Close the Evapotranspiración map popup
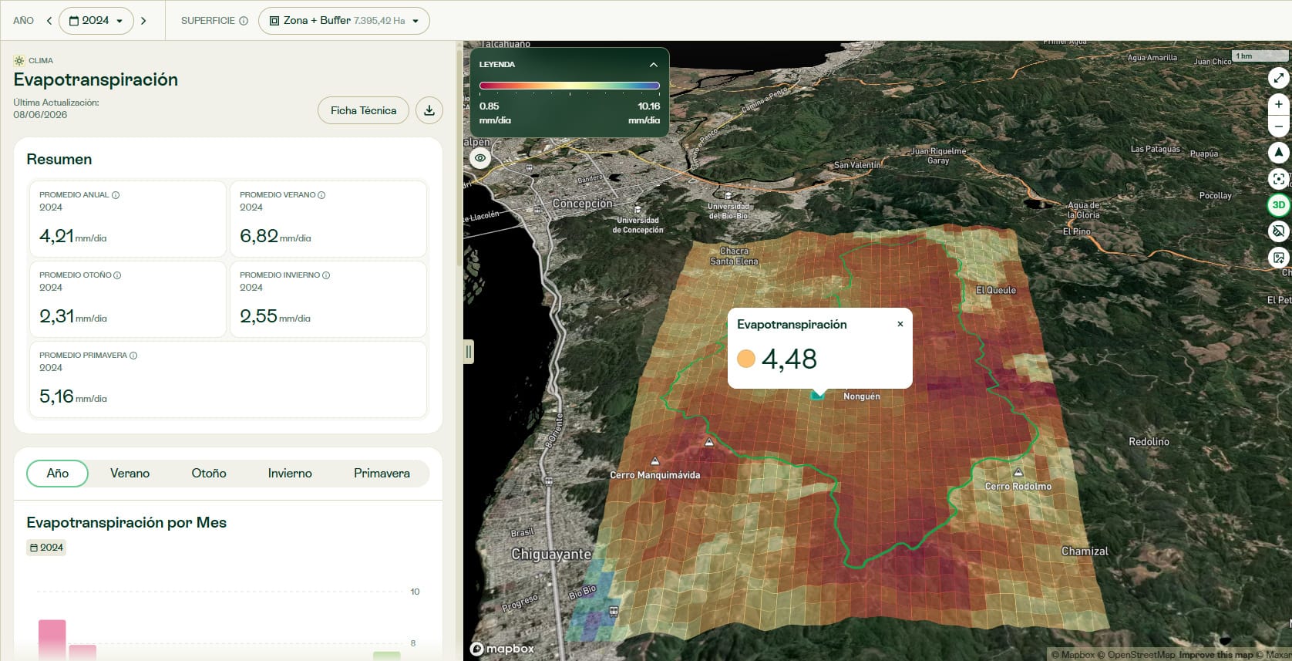The image size is (1292, 661). 900,324
